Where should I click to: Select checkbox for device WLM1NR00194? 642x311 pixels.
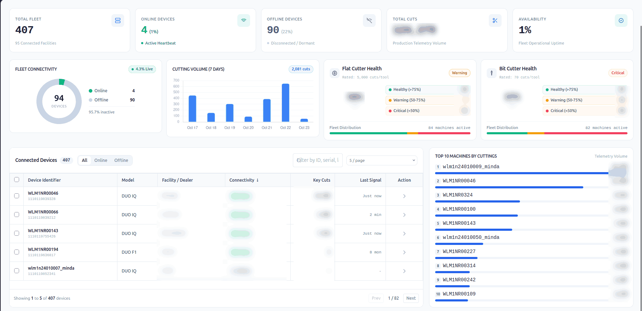(x=17, y=252)
